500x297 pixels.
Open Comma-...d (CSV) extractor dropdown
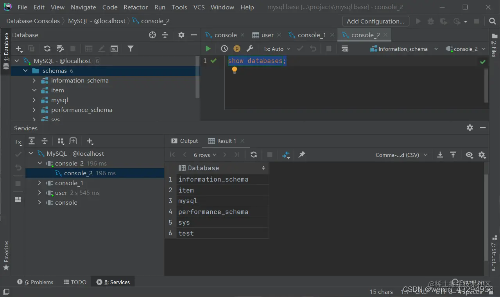[401, 155]
